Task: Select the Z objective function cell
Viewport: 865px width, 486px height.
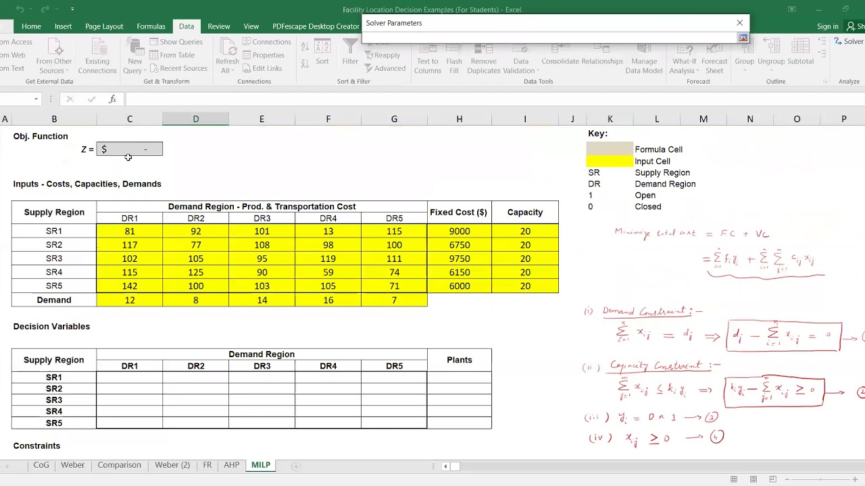Action: point(130,149)
